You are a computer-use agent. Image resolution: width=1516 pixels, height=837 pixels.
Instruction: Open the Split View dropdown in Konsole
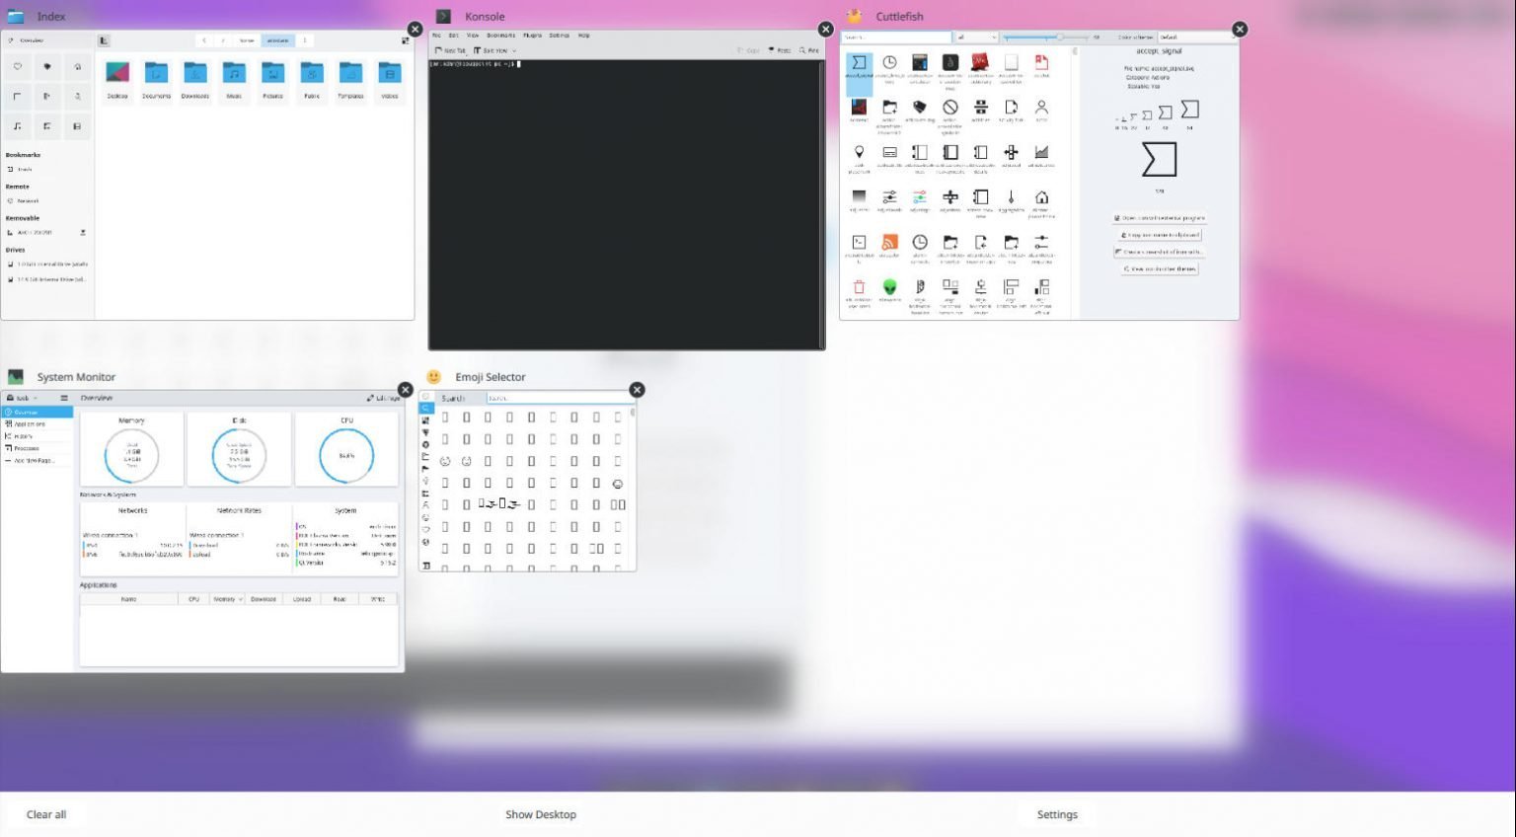pos(513,49)
